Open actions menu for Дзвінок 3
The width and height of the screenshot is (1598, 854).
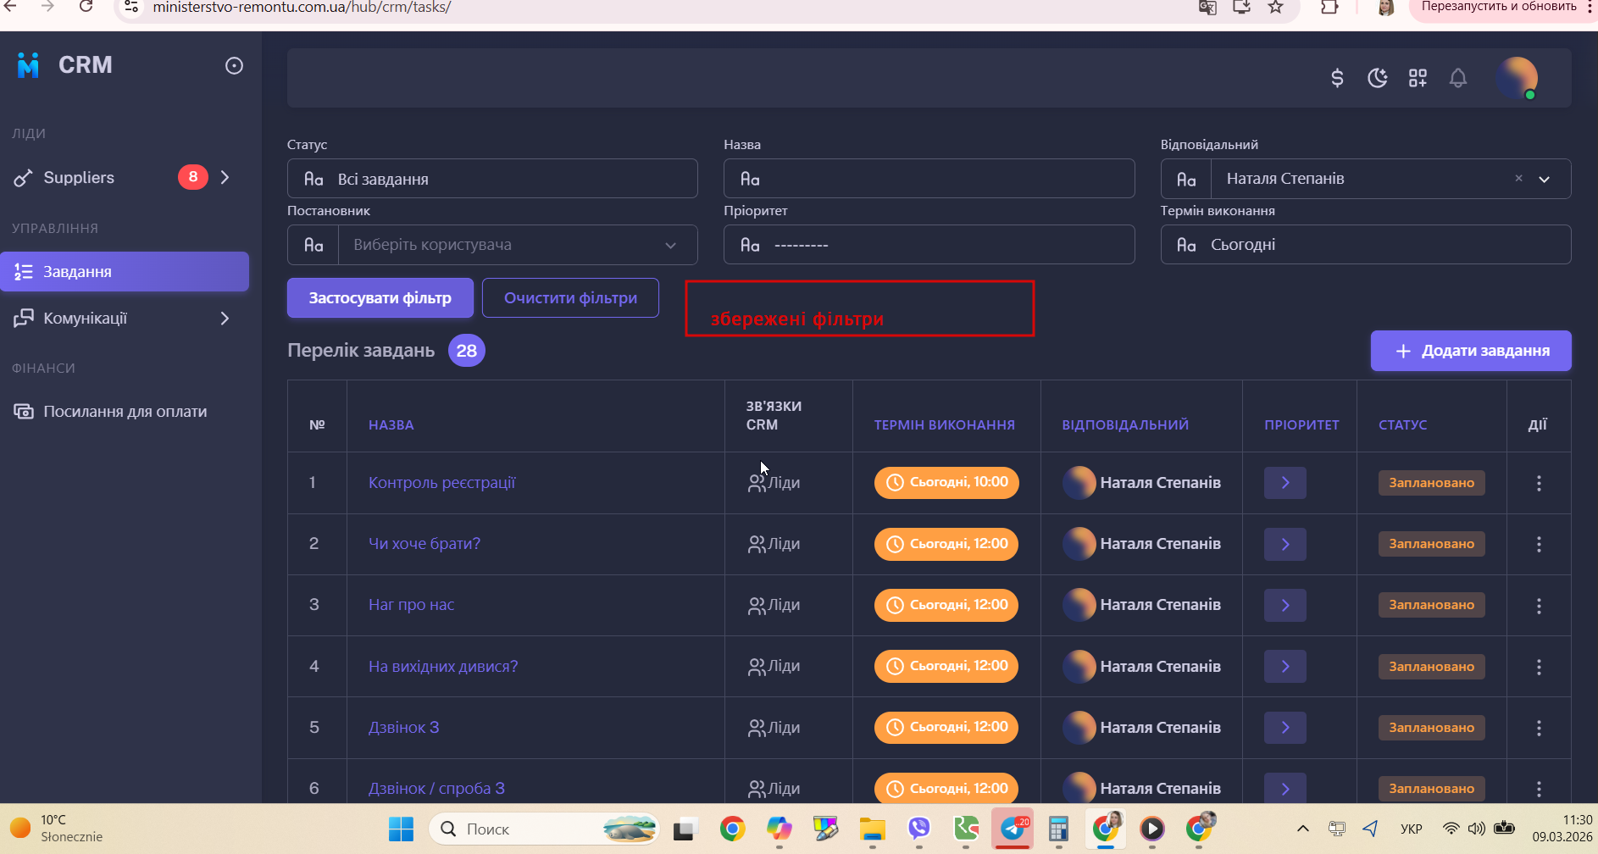click(x=1539, y=728)
